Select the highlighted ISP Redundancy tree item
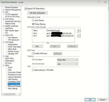The image size is (109, 102). click(x=14, y=84)
